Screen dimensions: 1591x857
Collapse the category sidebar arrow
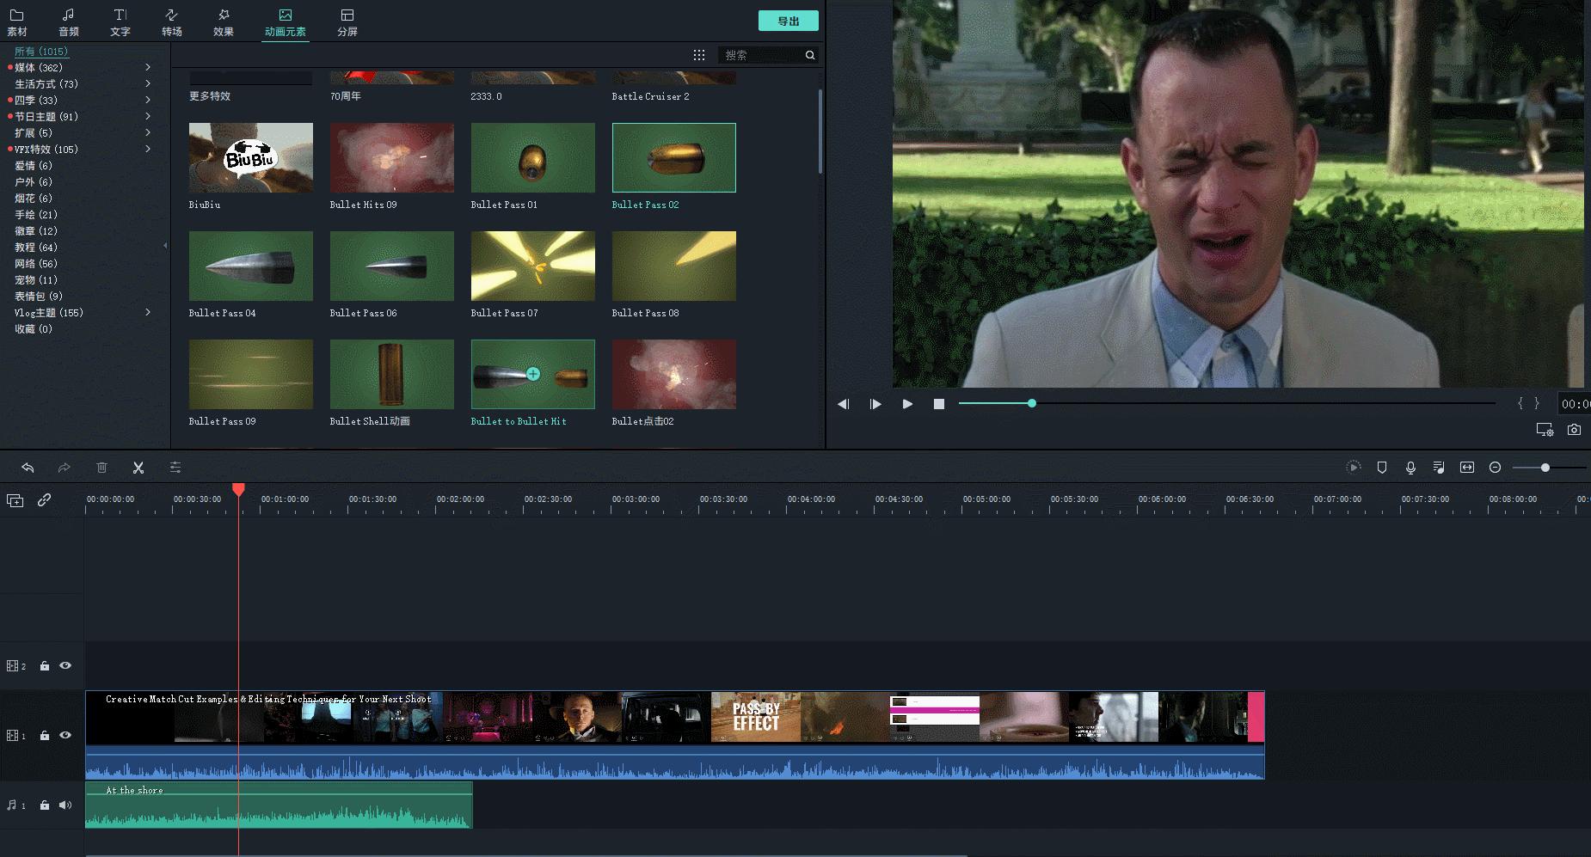[165, 246]
